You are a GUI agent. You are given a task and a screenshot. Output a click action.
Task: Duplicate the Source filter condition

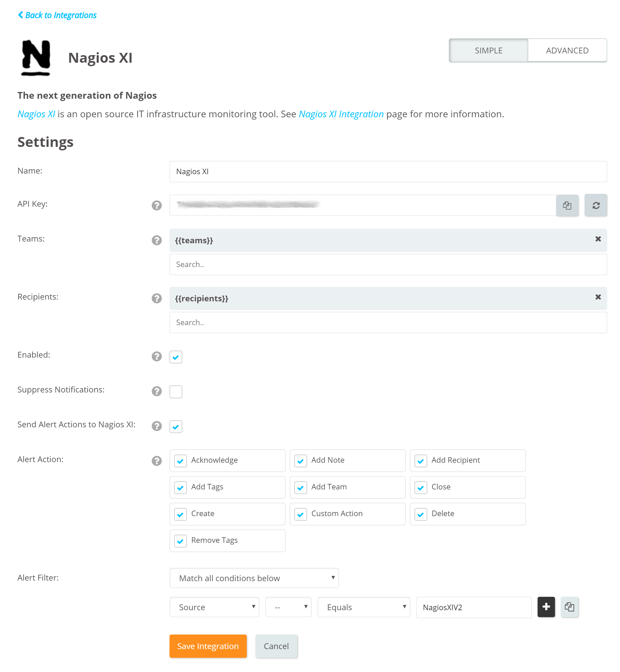(x=569, y=607)
